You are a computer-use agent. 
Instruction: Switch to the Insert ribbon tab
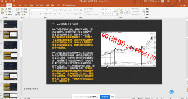point(15,5)
